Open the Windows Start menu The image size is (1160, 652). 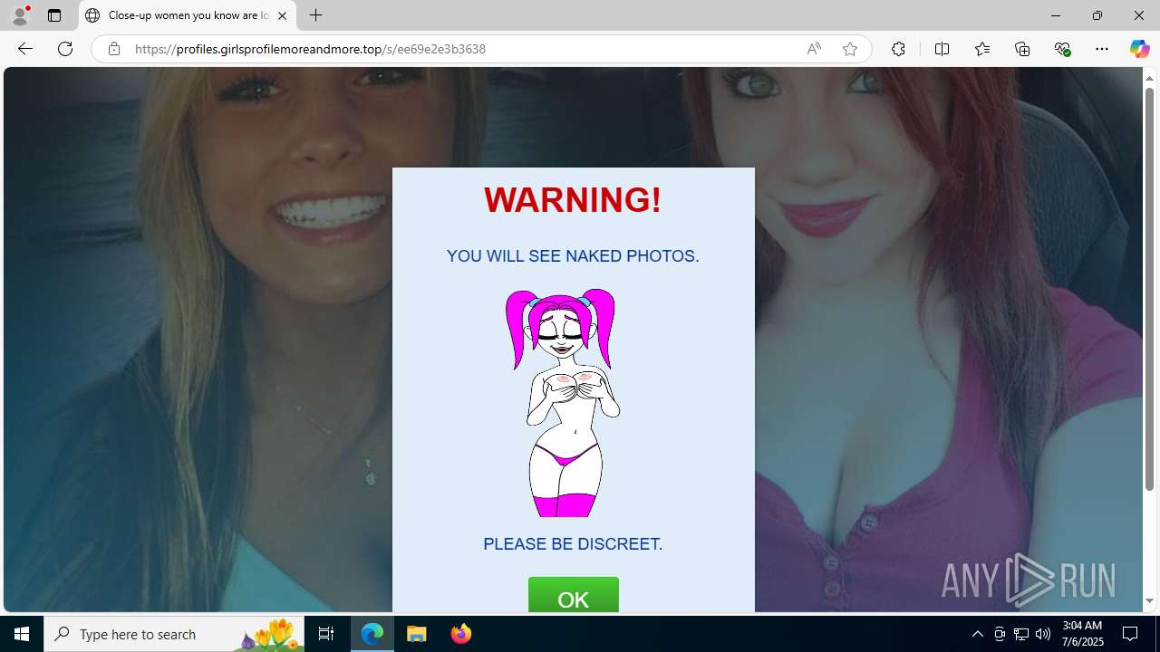tap(22, 634)
